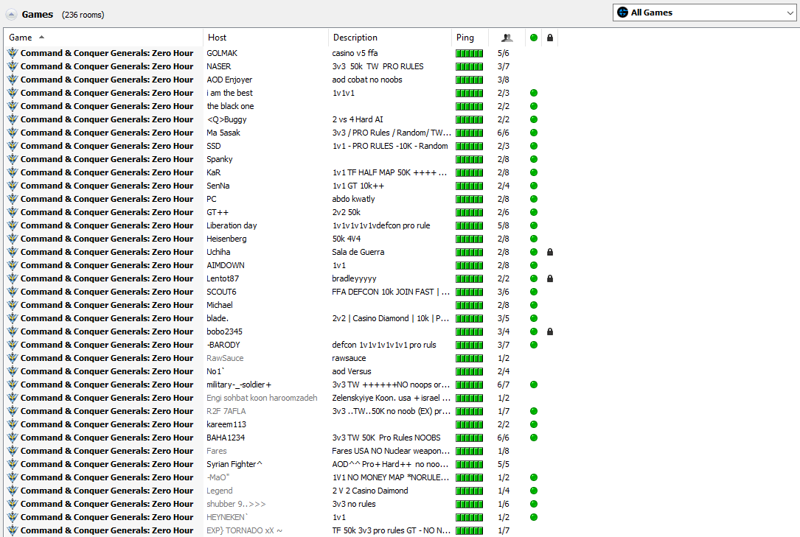Click description 'aod cobat no noobs'
This screenshot has height=537, width=800.
pyautogui.click(x=367, y=80)
